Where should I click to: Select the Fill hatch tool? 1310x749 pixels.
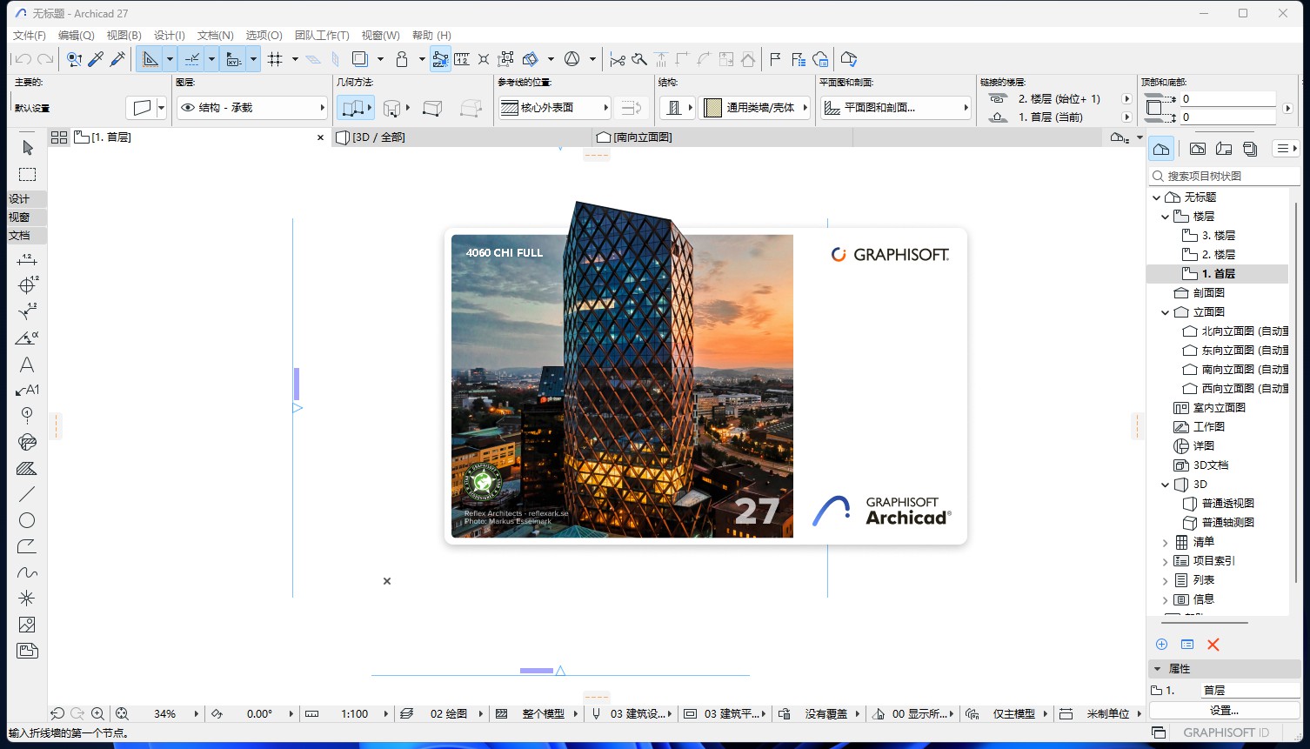(27, 468)
